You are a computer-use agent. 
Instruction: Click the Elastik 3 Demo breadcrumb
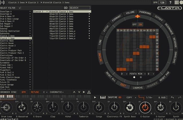17,2
